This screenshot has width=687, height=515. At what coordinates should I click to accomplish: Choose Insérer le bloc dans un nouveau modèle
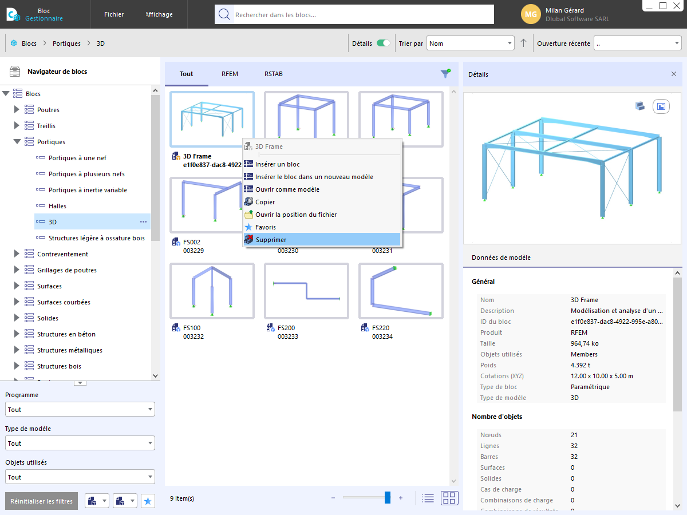[322, 177]
